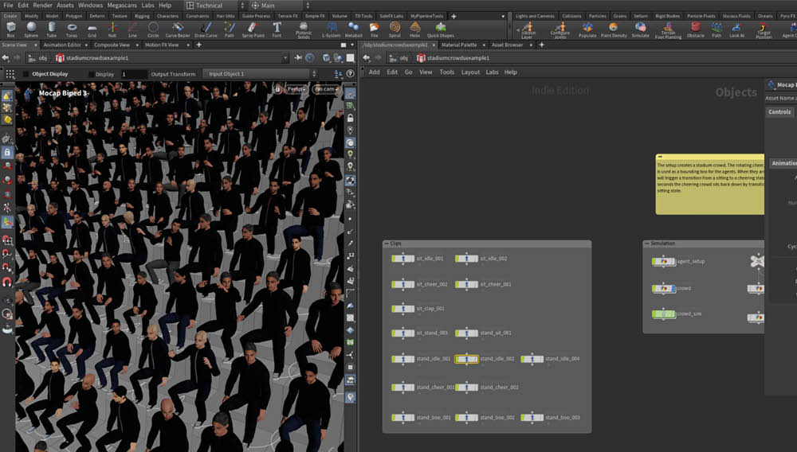Image resolution: width=797 pixels, height=452 pixels.
Task: Click the Populate crowd tool
Action: coord(587,29)
